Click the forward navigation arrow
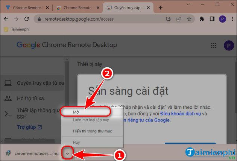The width and height of the screenshot is (237, 161). [x=16, y=19]
